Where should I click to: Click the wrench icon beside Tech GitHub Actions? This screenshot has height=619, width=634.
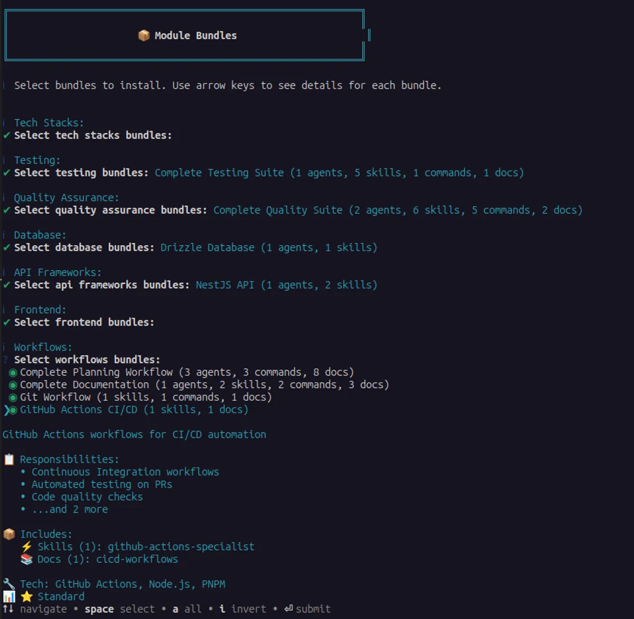click(9, 584)
